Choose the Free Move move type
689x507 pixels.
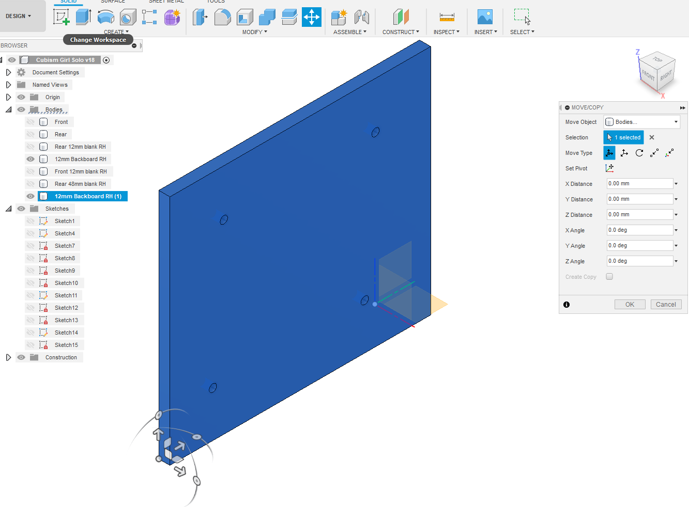pos(609,153)
